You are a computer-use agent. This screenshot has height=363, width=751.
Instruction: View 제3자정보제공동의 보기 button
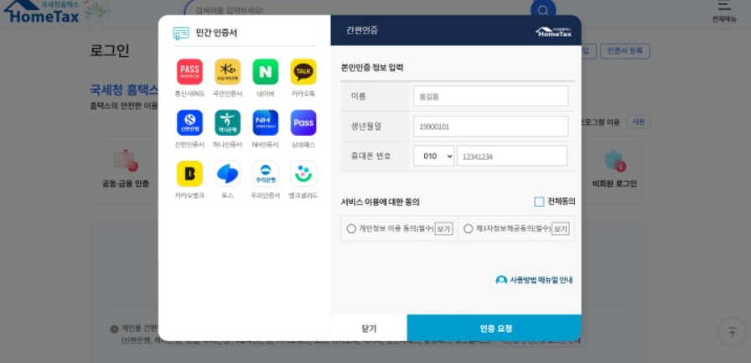click(561, 230)
